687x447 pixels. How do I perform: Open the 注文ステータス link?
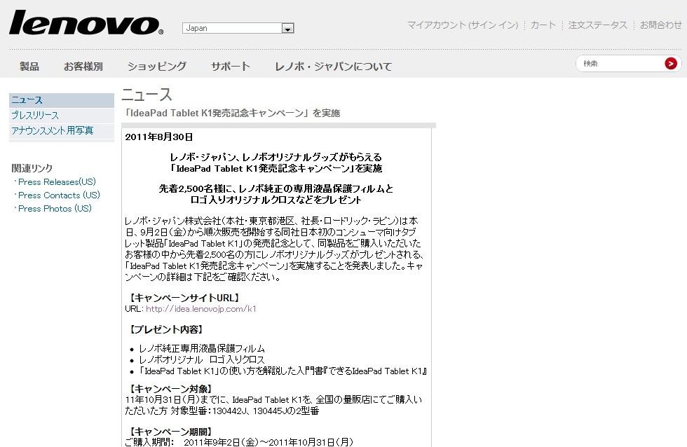pos(597,25)
